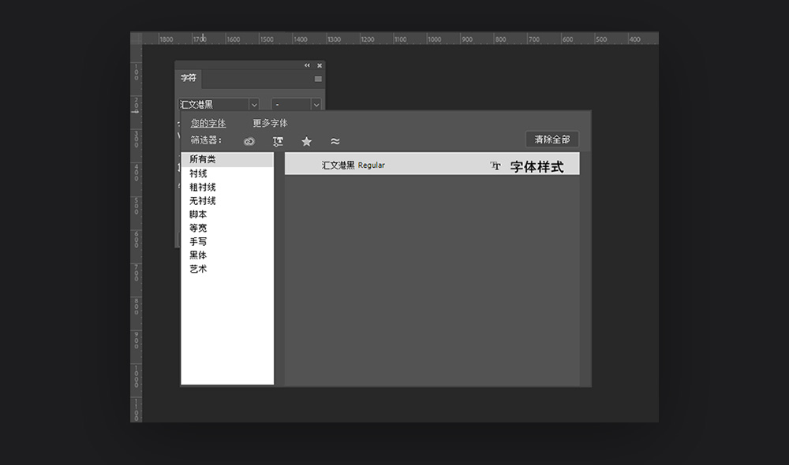The width and height of the screenshot is (789, 465).
Task: Click the ≈ similar fonts filter icon
Action: (x=334, y=141)
